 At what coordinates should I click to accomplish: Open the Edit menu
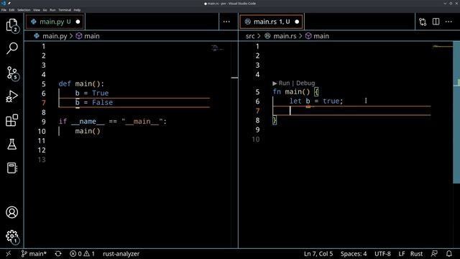pyautogui.click(x=11, y=10)
